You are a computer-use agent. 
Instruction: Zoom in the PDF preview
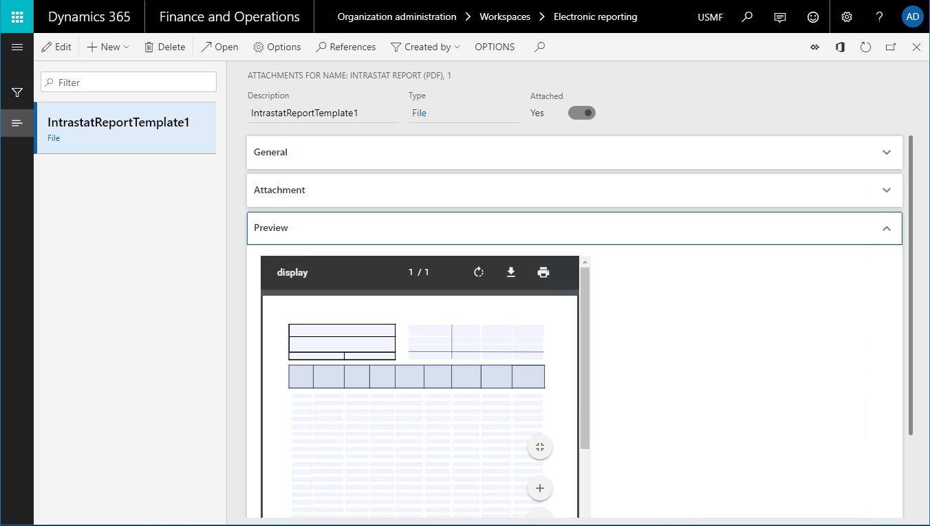click(540, 488)
